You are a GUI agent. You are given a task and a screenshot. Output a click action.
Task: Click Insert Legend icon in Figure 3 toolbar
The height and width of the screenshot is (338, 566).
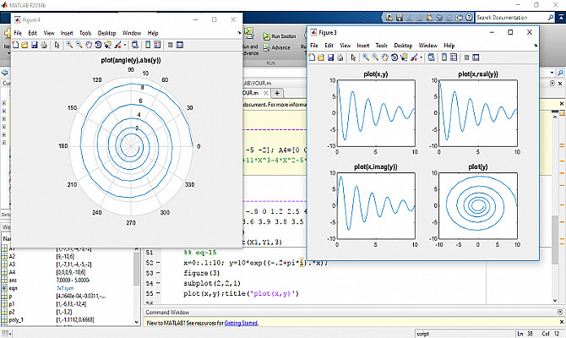454,57
